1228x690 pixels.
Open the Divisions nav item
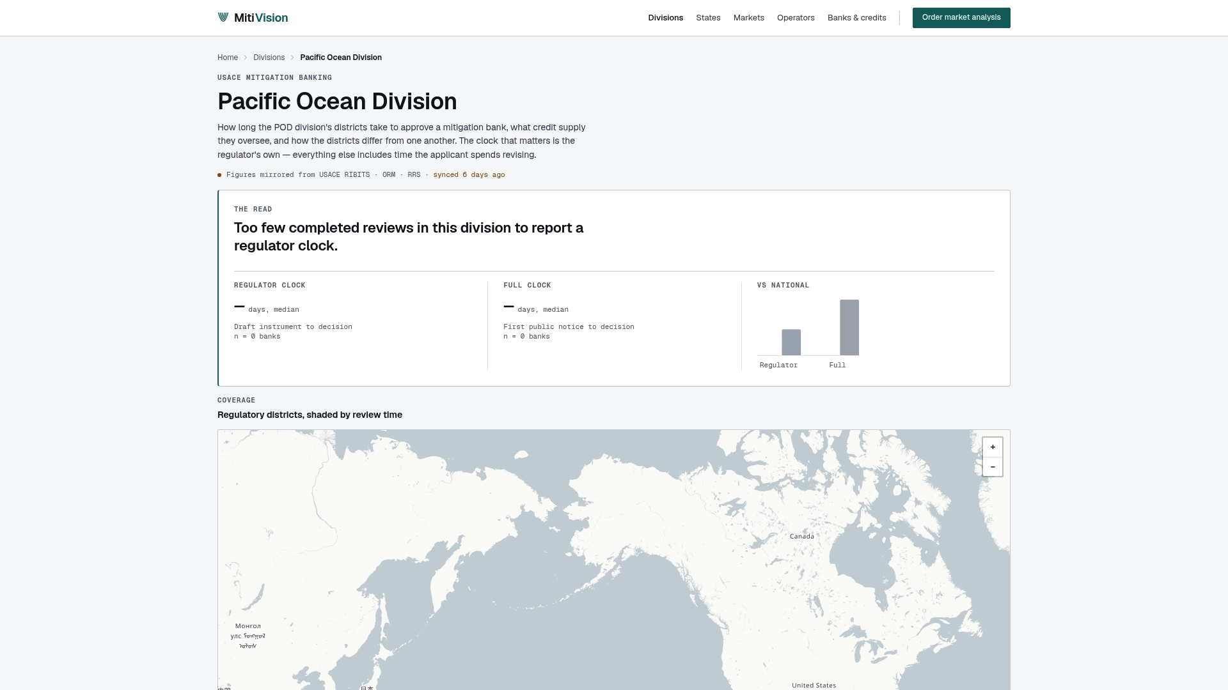point(665,18)
